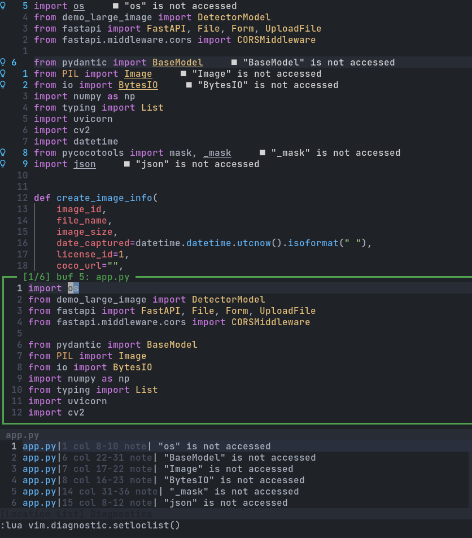This screenshot has height=538, width=472.
Task: Click 'DetectorModel' in the preview window
Action: (228, 300)
